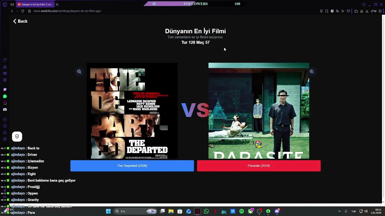Open Instagram in the sidebar
The width and height of the screenshot is (385, 216).
tap(5, 103)
